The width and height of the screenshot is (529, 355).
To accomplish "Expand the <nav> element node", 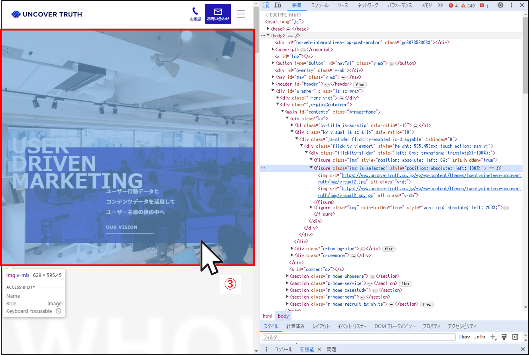I will pyautogui.click(x=273, y=77).
